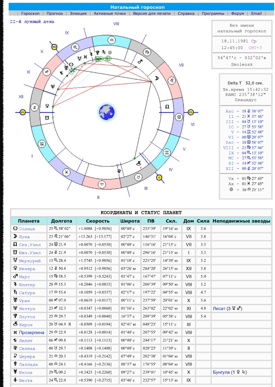Open the Церера link in the table

[x=27, y=357]
